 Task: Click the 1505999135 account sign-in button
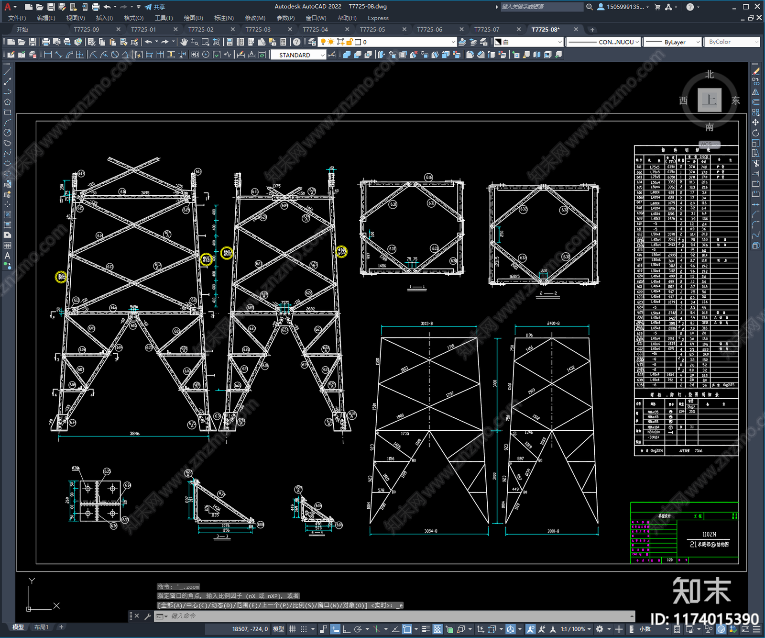coord(623,7)
